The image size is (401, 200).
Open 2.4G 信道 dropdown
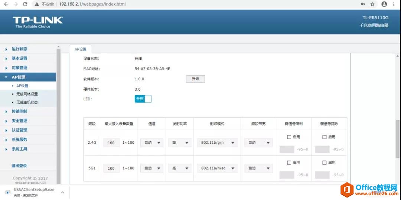[x=152, y=143]
